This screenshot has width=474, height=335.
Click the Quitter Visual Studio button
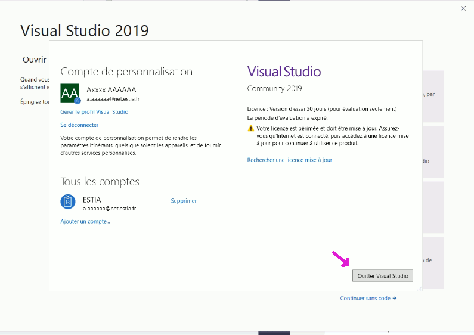pyautogui.click(x=382, y=276)
